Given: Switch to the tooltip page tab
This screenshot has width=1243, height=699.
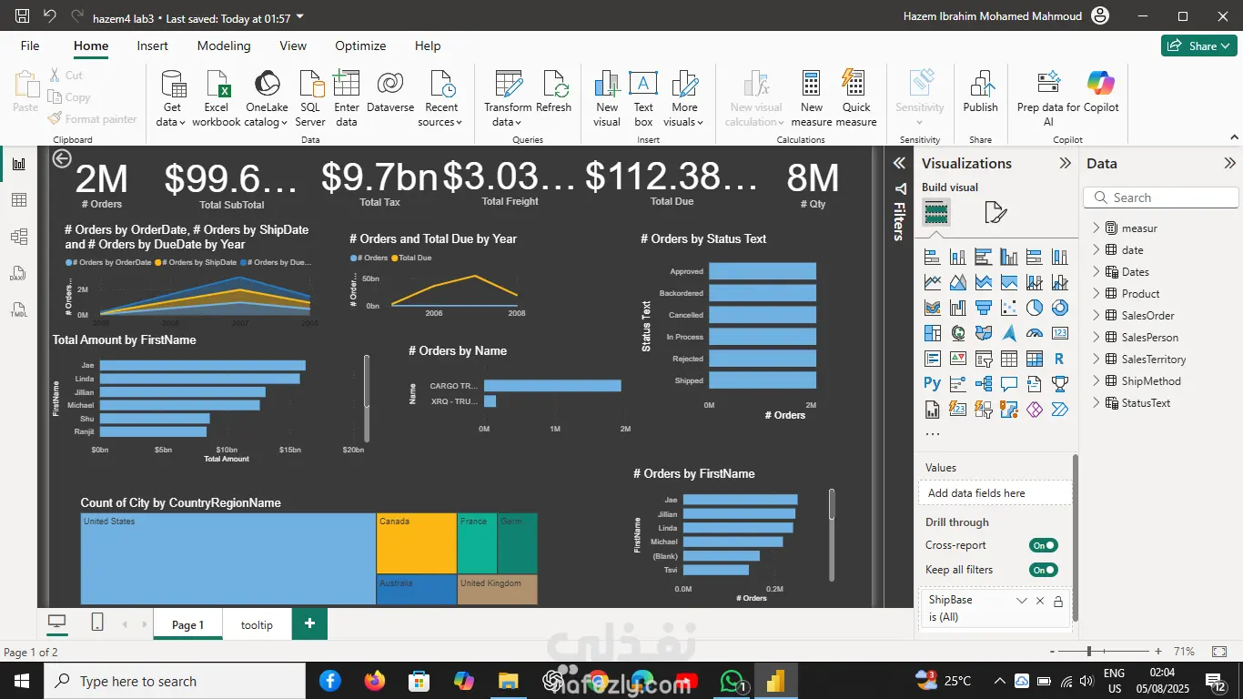Looking at the screenshot, I should [257, 625].
